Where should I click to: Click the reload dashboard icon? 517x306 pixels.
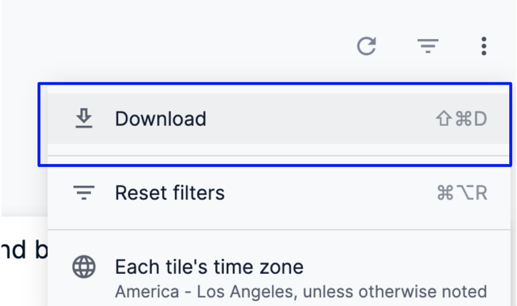(366, 46)
